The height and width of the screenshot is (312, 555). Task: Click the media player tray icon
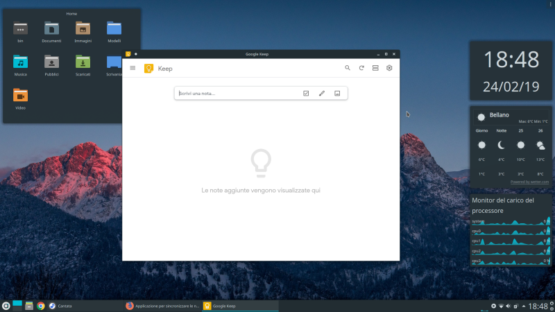(x=493, y=306)
